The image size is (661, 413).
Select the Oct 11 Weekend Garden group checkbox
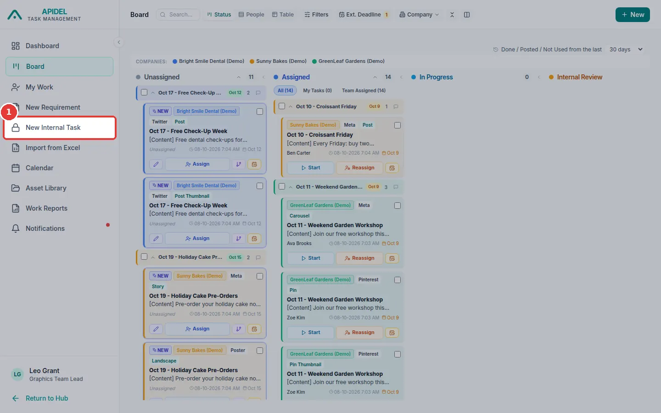tap(282, 186)
